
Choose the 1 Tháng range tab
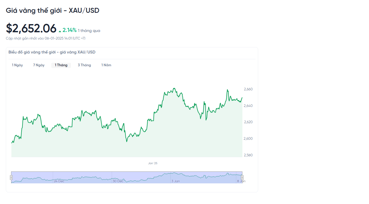[61, 65]
